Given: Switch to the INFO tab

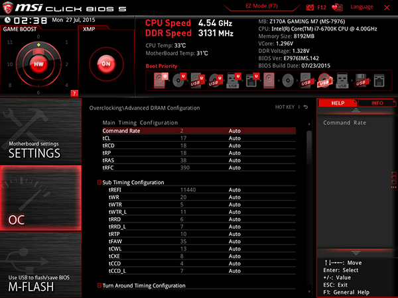Looking at the screenshot, I should 377,103.
